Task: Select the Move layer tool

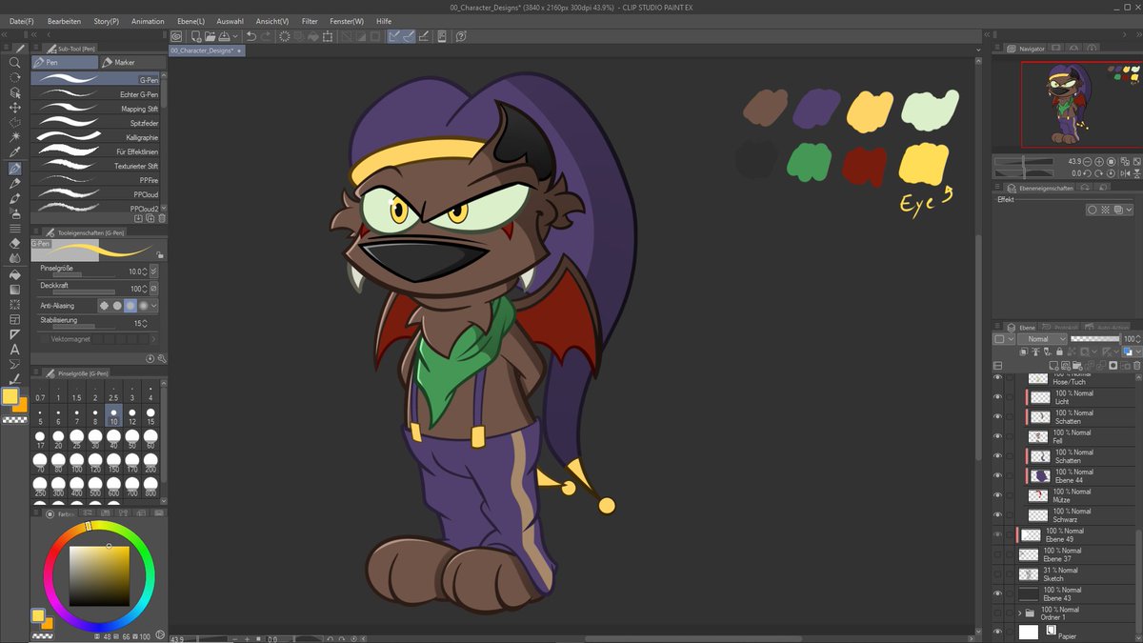Action: coord(14,108)
